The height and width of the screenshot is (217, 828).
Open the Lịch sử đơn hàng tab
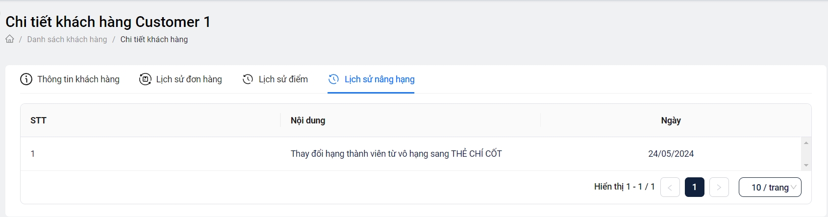(189, 79)
